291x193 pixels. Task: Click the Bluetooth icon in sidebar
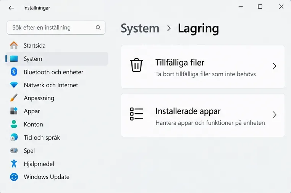pyautogui.click(x=14, y=72)
